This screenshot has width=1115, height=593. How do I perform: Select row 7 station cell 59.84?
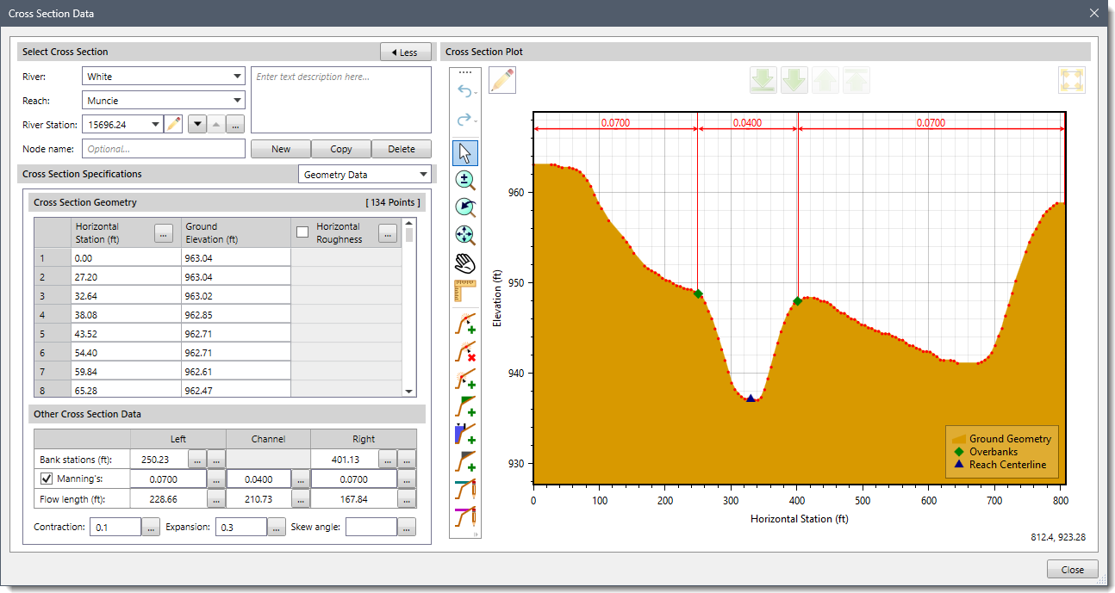127,371
